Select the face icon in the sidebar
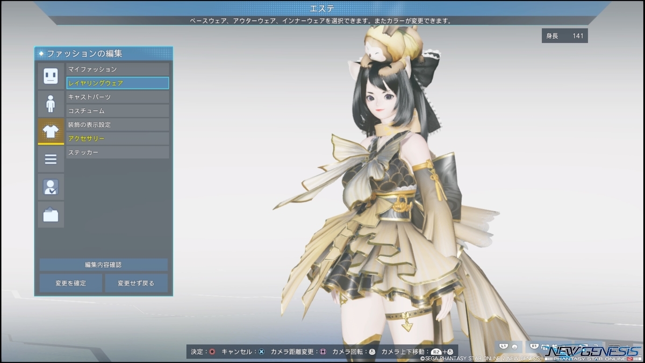645x363 pixels. pyautogui.click(x=51, y=76)
